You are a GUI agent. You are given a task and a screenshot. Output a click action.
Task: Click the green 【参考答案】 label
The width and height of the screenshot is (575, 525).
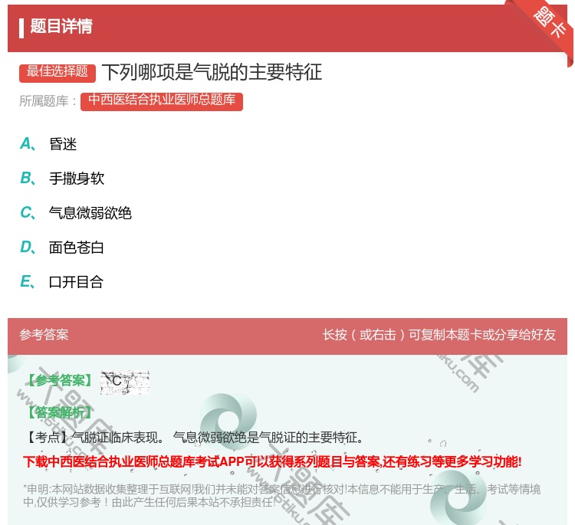(x=58, y=381)
